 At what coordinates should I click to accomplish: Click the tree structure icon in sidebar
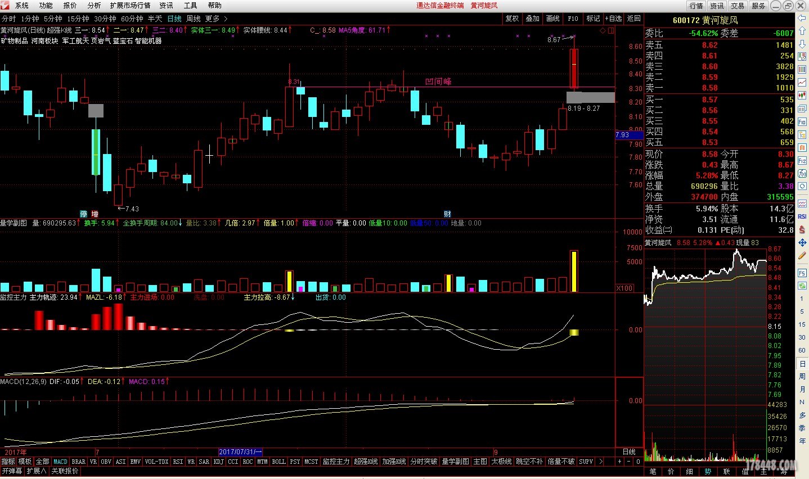click(802, 134)
